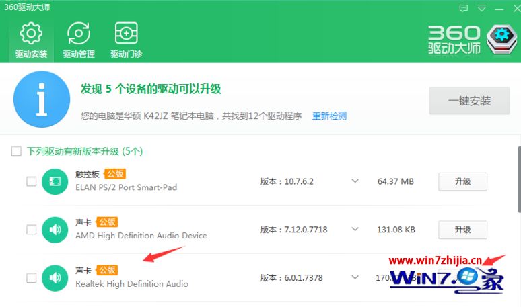Click the 公版 badge on the 触控板 row
This screenshot has width=521, height=307.
point(115,174)
